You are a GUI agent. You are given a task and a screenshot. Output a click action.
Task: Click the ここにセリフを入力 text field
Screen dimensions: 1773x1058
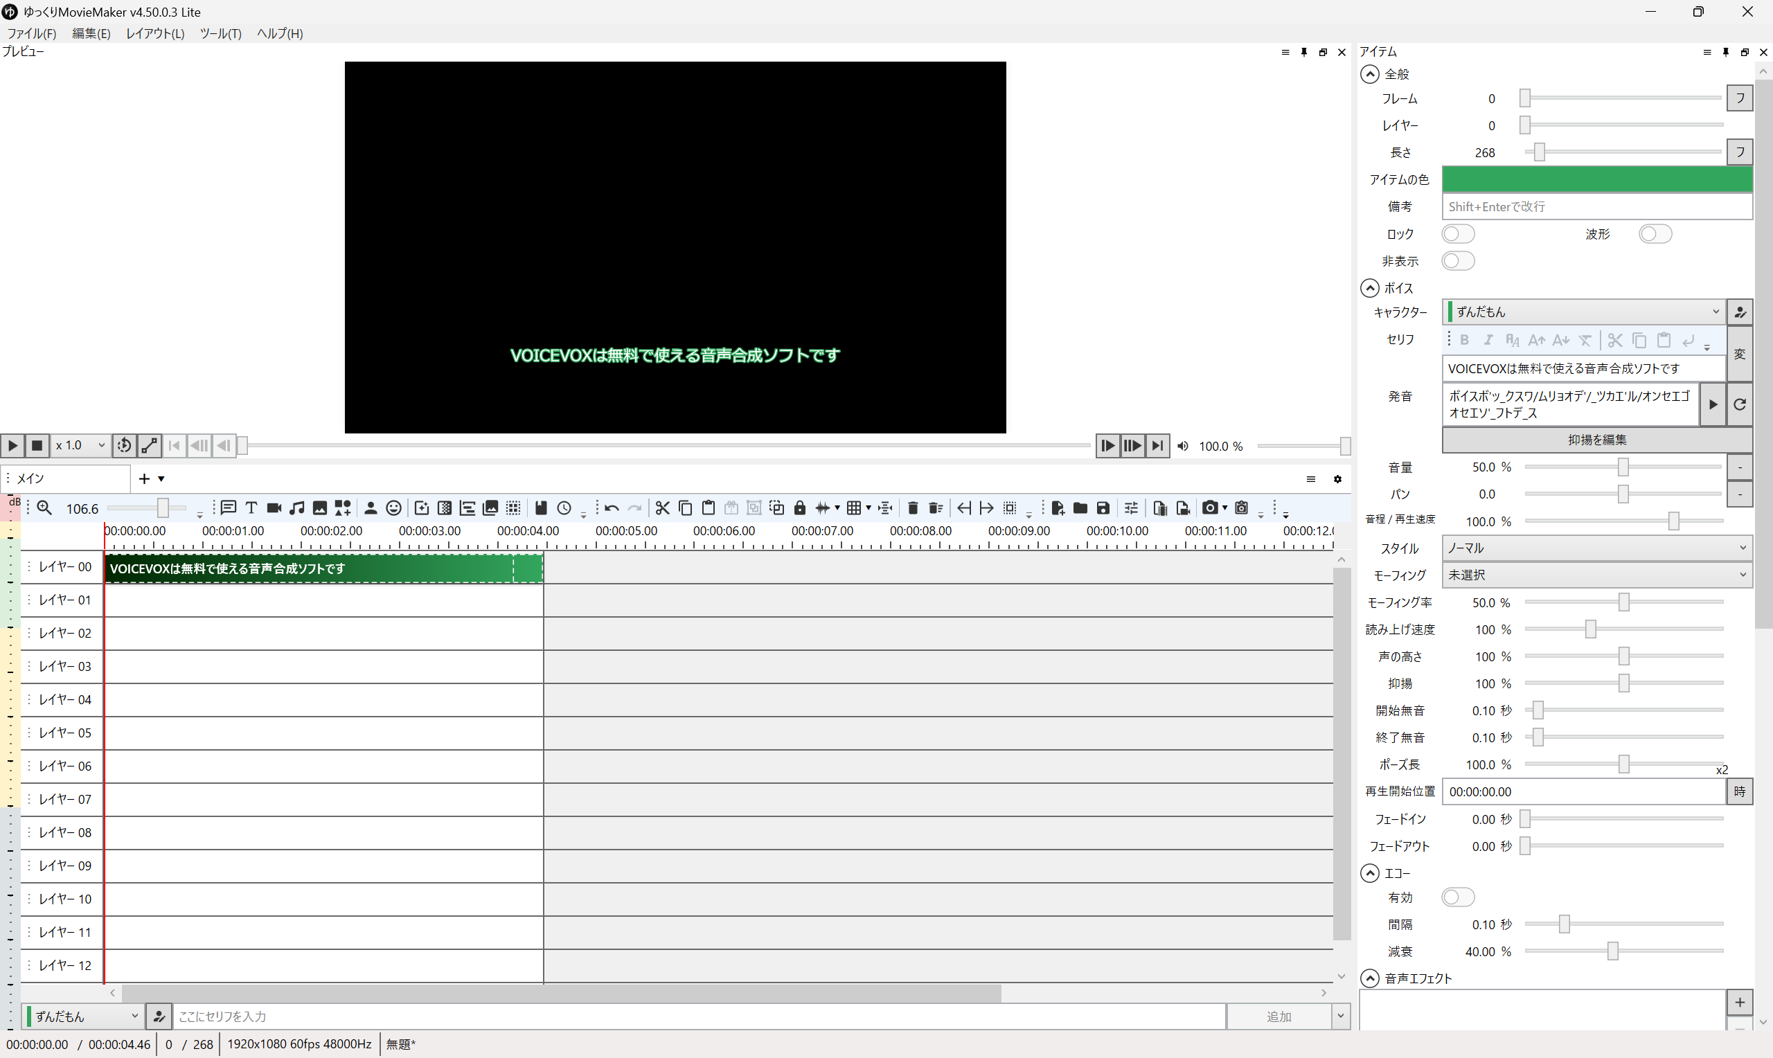(699, 1016)
